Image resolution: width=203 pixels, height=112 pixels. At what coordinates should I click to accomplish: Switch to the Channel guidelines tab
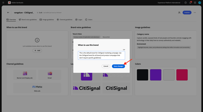[64, 20]
